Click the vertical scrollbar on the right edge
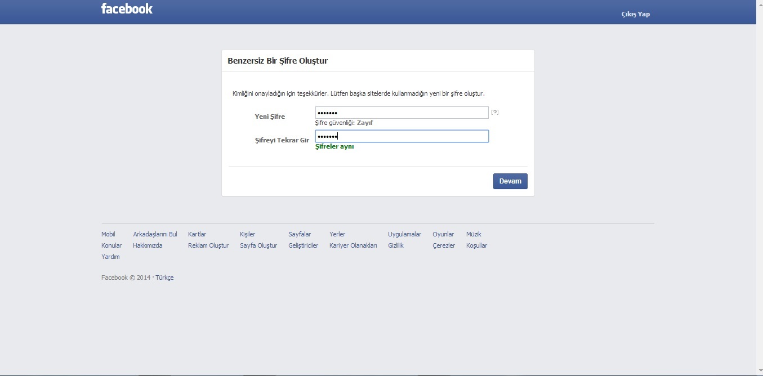The image size is (763, 376). coord(759,188)
